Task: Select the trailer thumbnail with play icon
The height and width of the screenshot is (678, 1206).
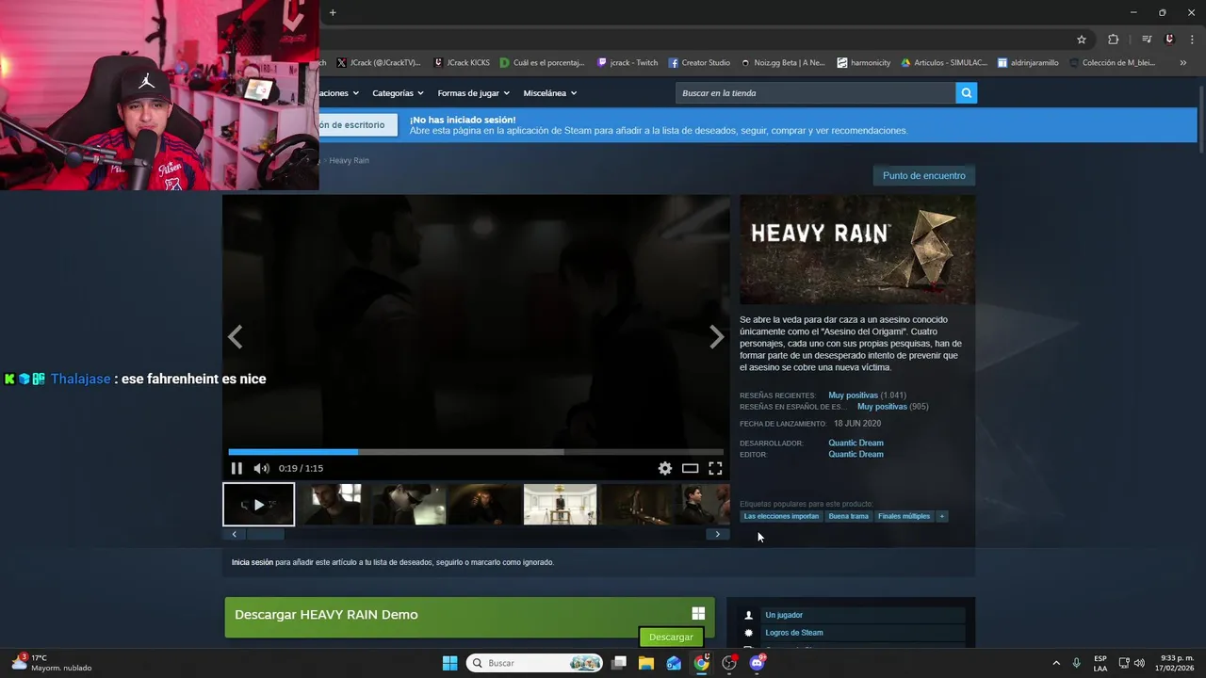Action: 258,505
